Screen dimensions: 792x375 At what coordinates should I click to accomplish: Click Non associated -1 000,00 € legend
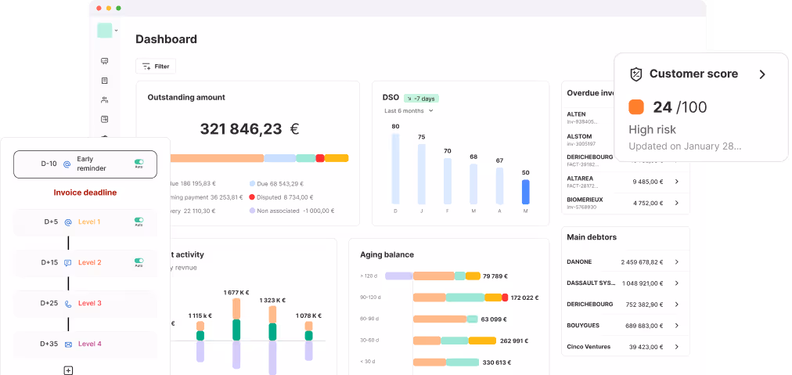291,211
